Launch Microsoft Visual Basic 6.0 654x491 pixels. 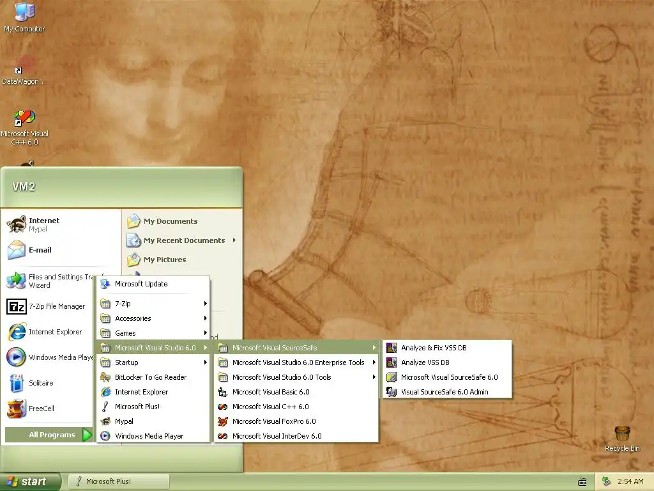[x=296, y=392]
